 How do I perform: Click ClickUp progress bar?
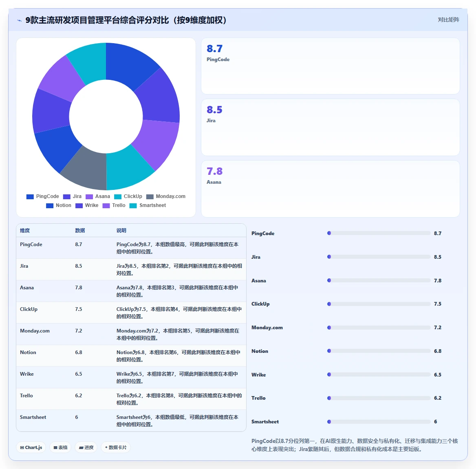coord(379,304)
